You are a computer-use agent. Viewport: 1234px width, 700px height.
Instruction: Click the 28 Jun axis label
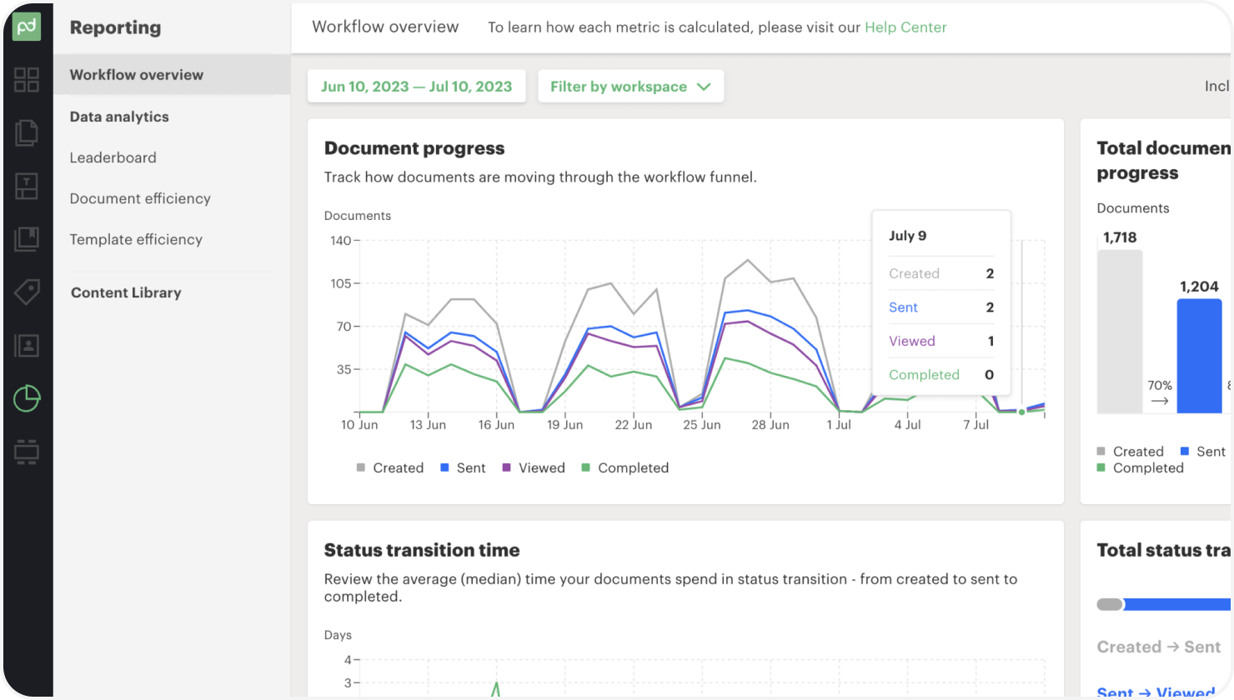[770, 425]
